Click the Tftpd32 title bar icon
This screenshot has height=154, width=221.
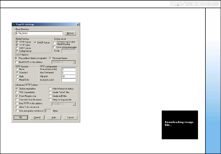coord(14,24)
